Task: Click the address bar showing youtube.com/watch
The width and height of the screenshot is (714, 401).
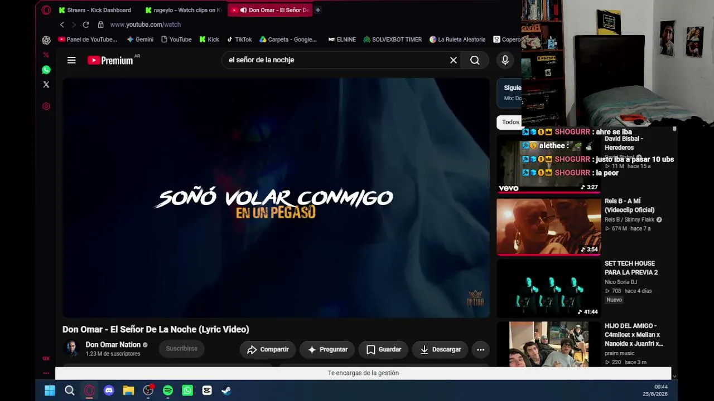Action: tap(145, 25)
